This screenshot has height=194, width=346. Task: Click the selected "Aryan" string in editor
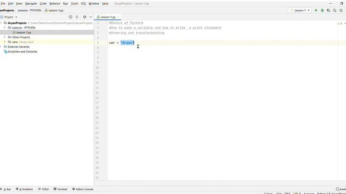pos(128,43)
